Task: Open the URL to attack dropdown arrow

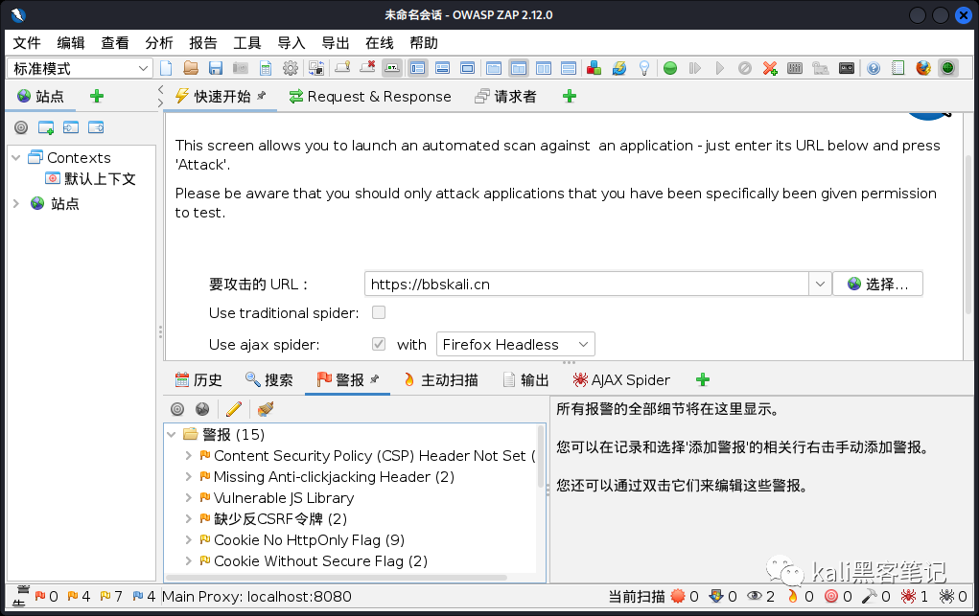Action: point(820,284)
